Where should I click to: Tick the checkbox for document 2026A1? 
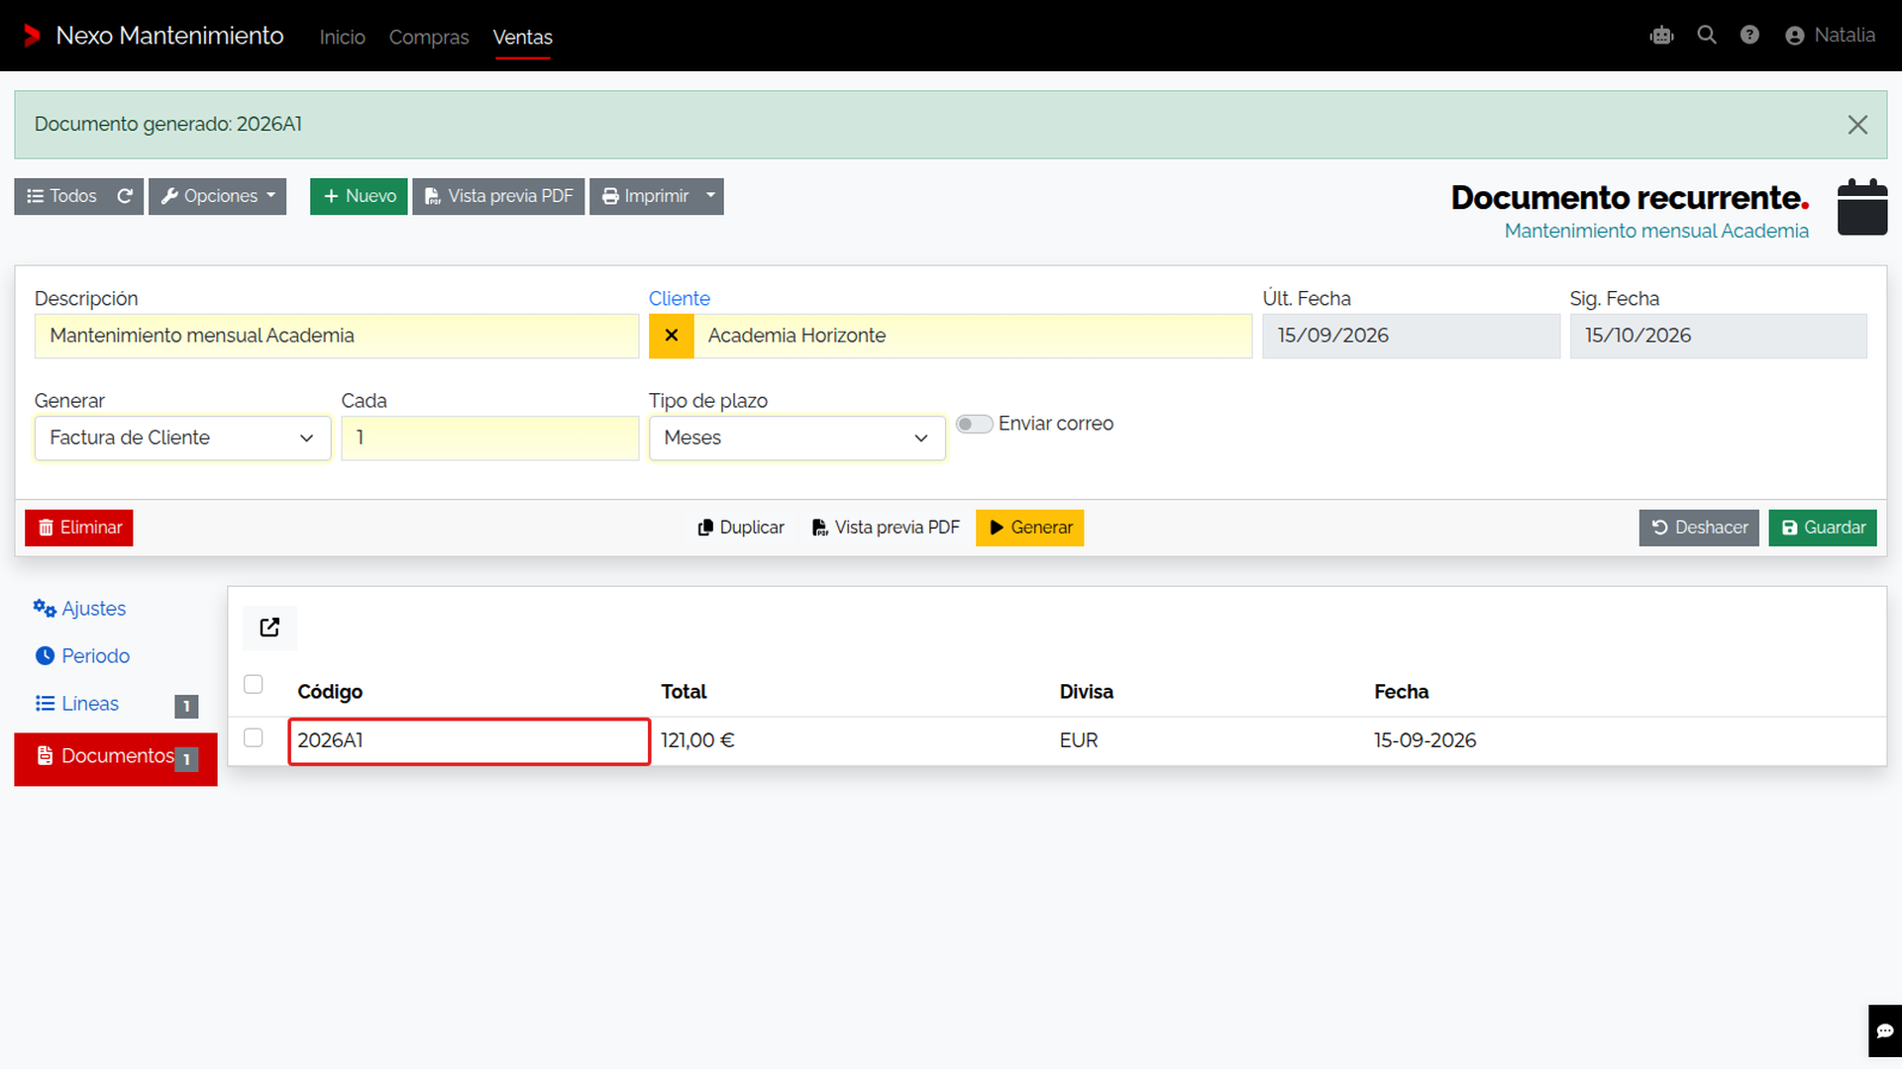(254, 737)
